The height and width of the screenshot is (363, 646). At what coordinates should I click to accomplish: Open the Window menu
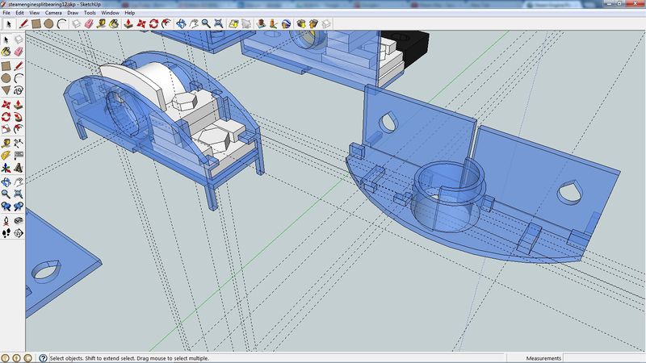point(110,13)
